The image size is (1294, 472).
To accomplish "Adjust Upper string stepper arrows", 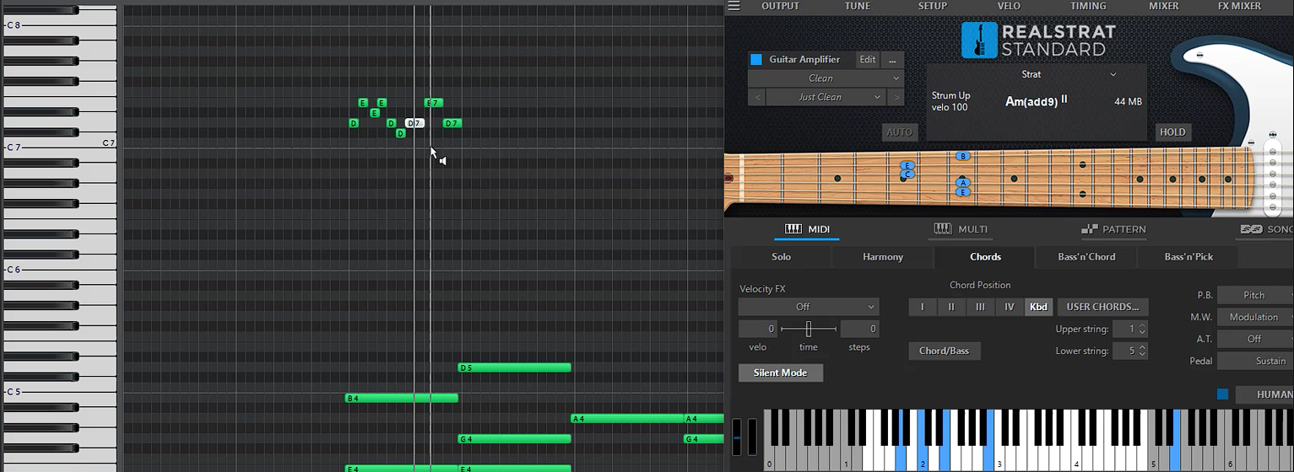I will 1142,329.
